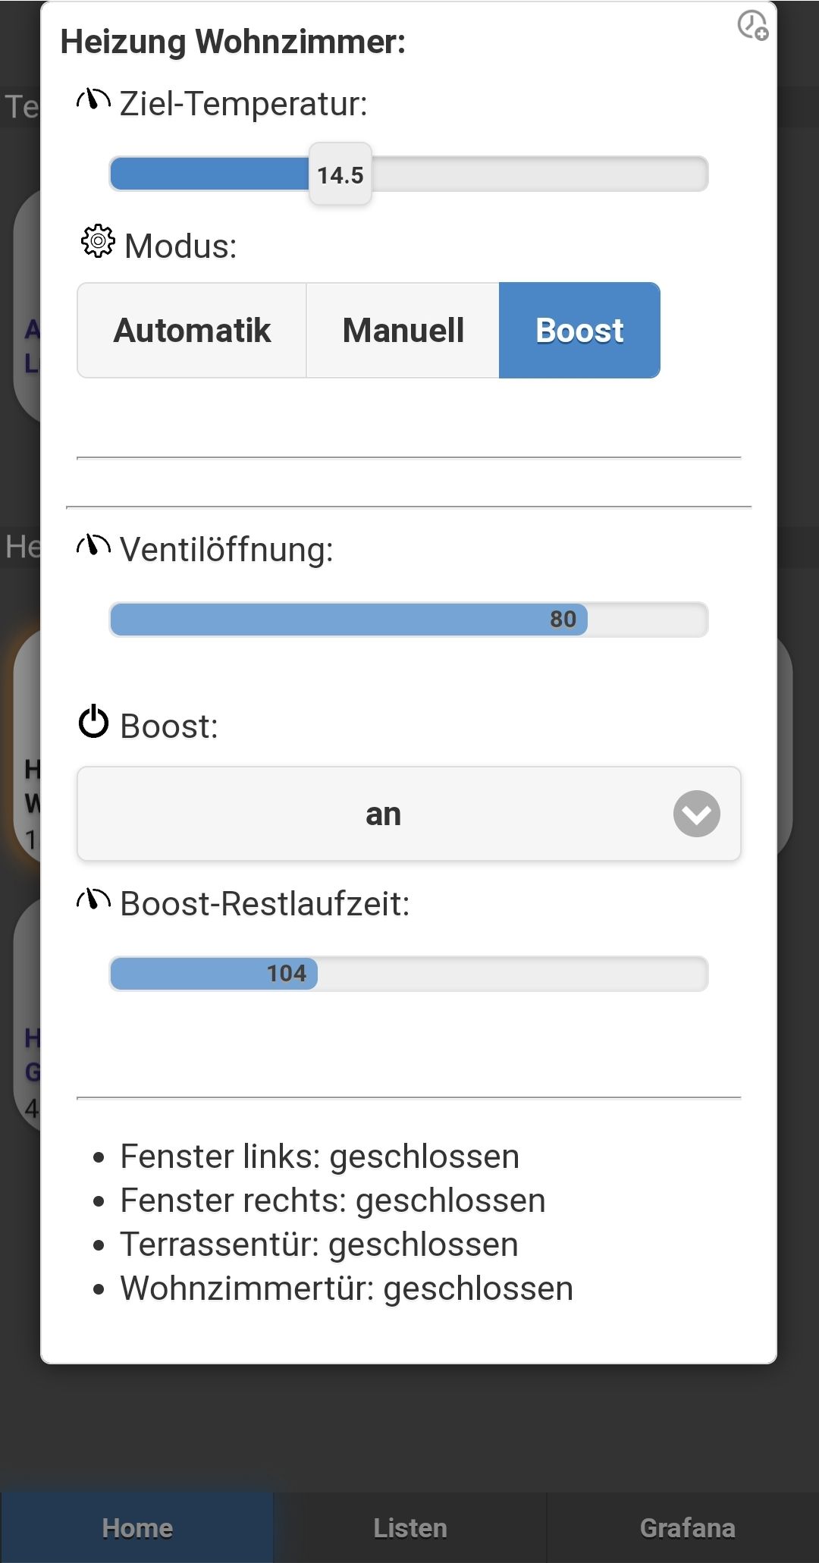Click the round chevron icon in Boost selector
Screen dimensions: 819x1563
pos(696,814)
